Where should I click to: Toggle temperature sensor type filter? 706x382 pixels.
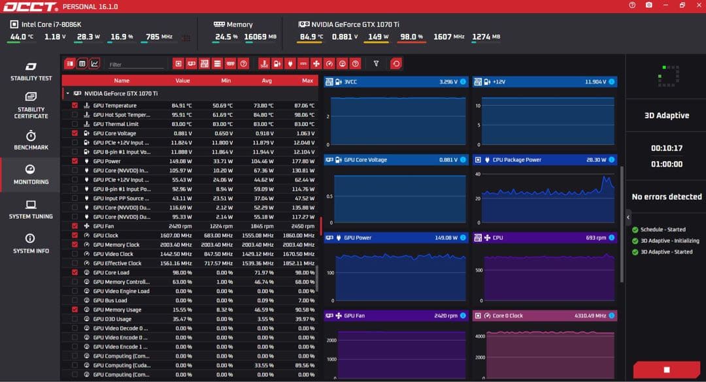(x=264, y=64)
